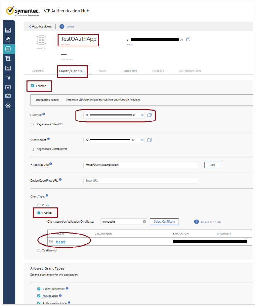Image resolution: width=257 pixels, height=307 pixels.
Task: Switch to the Policies tab
Action: click(x=158, y=71)
